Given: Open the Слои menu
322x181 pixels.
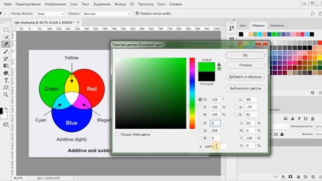Looking at the screenshot, I should point(73,4).
